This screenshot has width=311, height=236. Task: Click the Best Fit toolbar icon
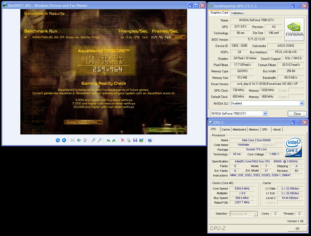coord(72,140)
